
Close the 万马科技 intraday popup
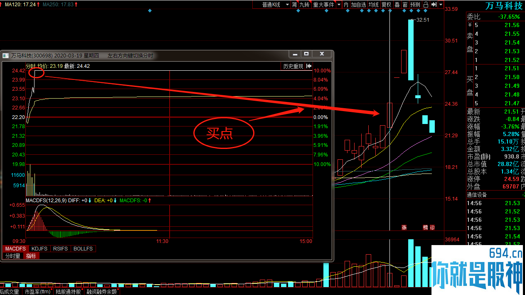322,54
